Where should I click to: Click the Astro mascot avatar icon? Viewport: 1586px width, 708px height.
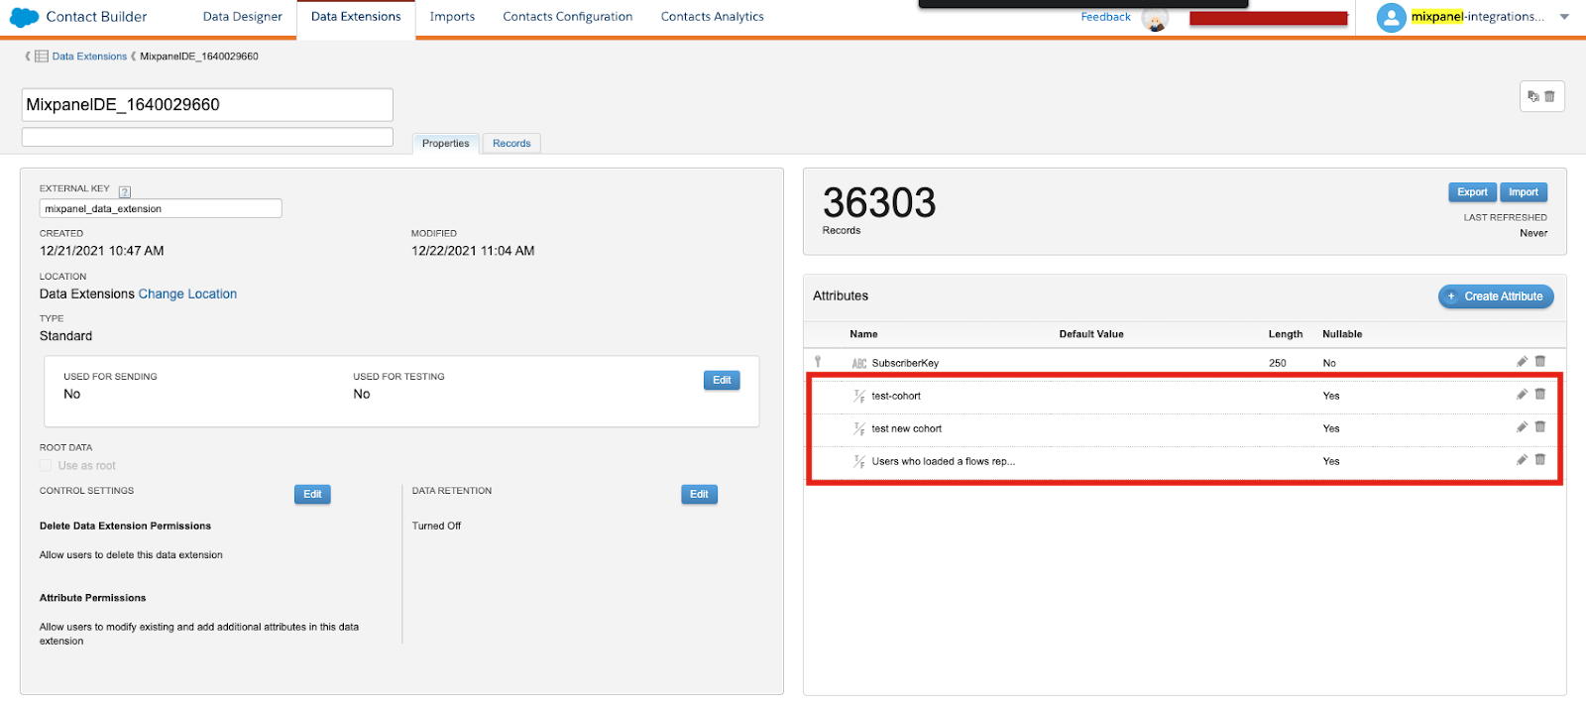point(1155,19)
